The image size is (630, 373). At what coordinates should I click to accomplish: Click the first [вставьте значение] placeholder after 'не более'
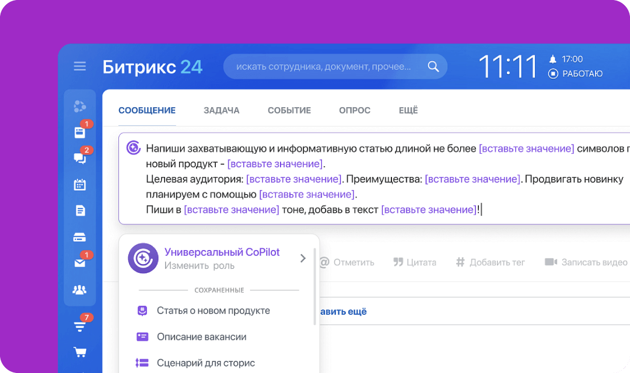[526, 149]
